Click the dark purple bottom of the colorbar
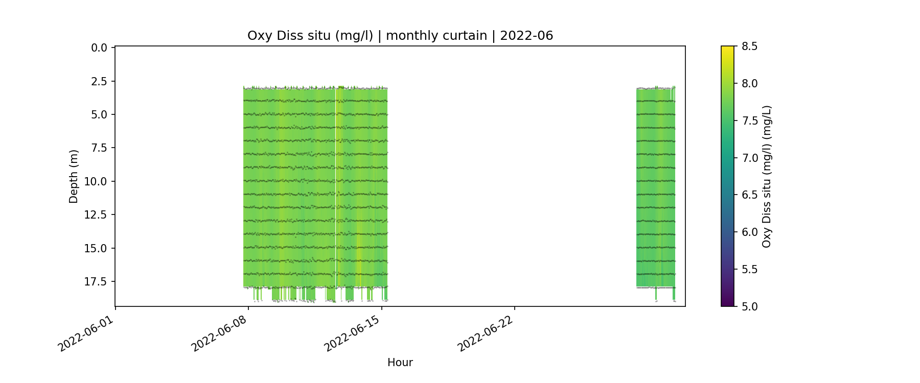 point(727,302)
